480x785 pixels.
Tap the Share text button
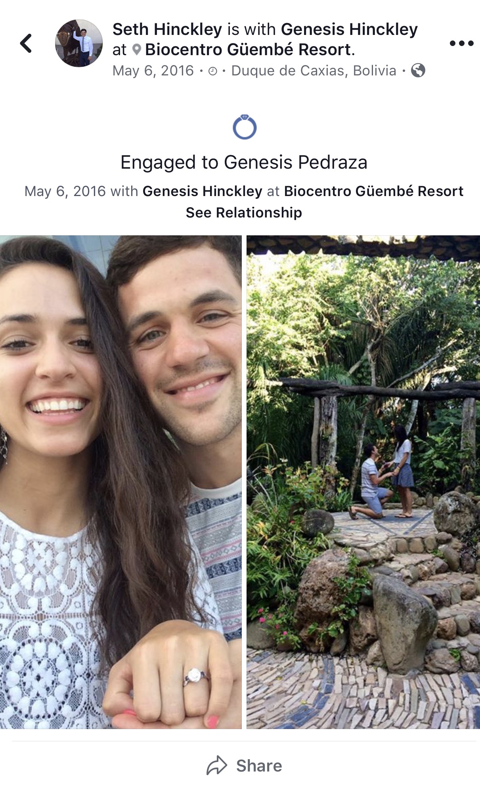259,766
